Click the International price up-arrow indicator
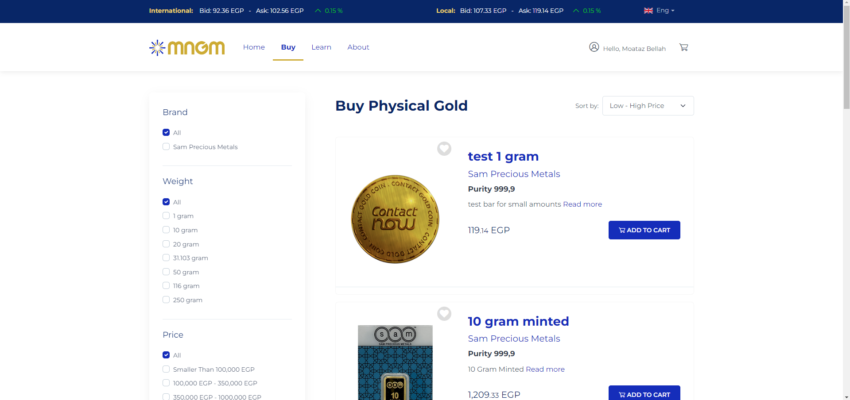The width and height of the screenshot is (850, 400). 318,11
